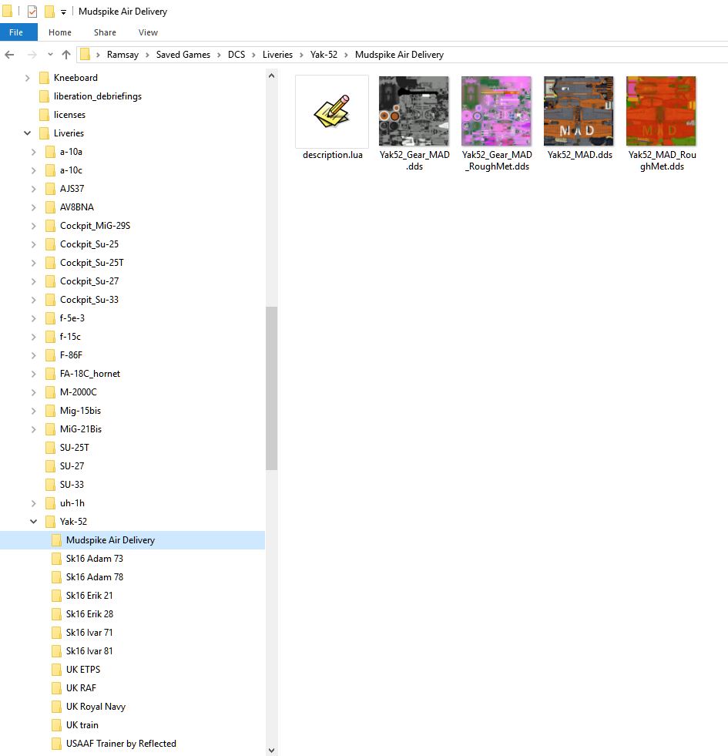Image resolution: width=728 pixels, height=756 pixels.
Task: Select the Yak52_MAD_RoughMet.dds thumbnail
Action: pos(661,111)
